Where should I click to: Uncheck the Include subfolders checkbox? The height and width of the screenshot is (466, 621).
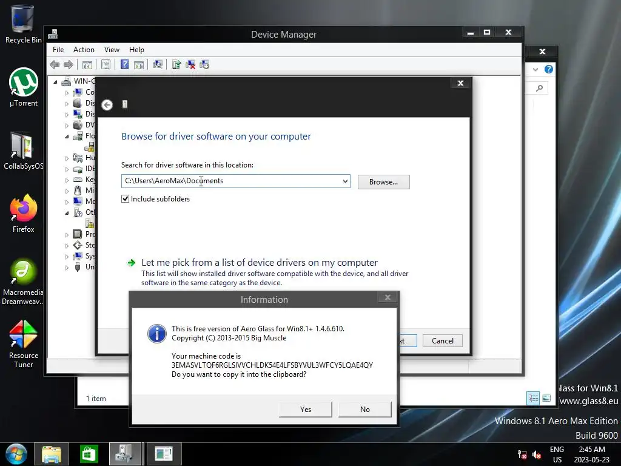point(125,199)
